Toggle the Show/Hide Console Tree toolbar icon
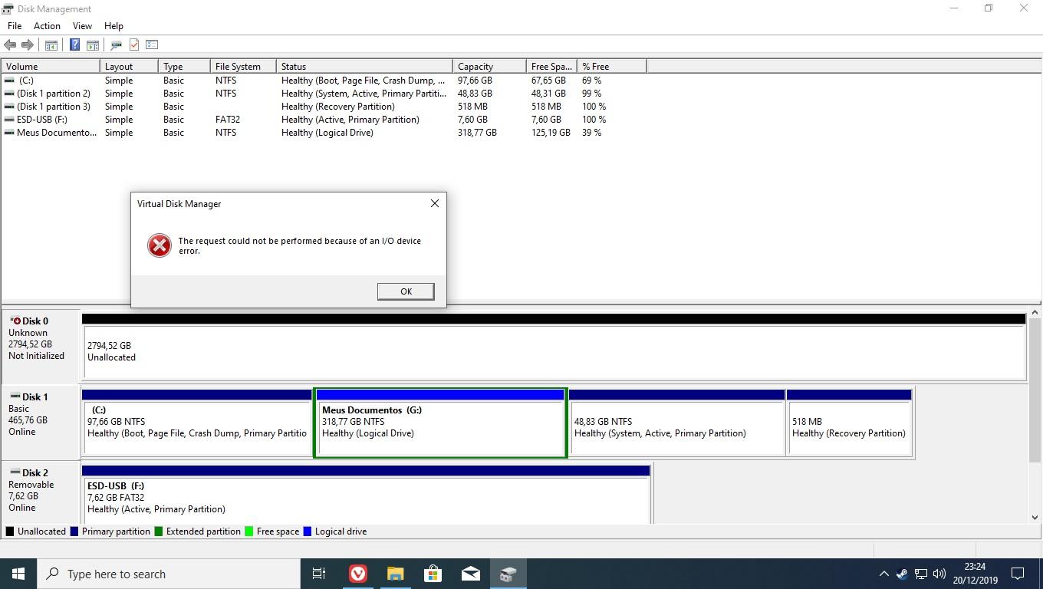 [x=51, y=45]
